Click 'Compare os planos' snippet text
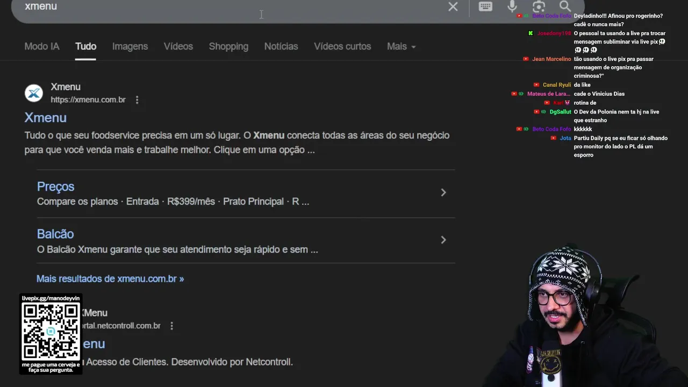Screen dimensions: 688x387 [77, 202]
